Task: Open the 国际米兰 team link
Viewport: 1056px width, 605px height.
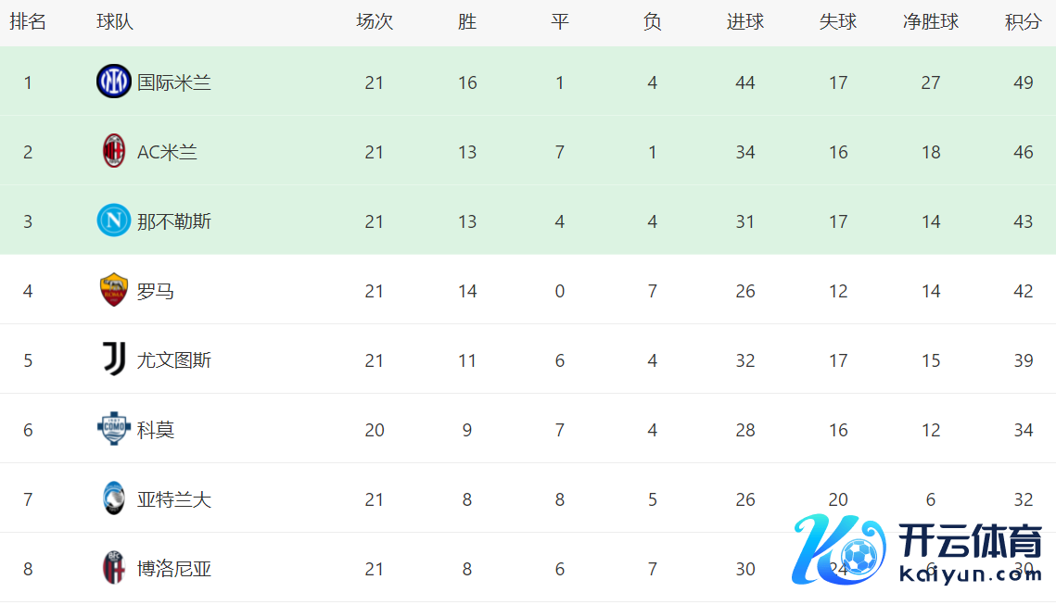Action: click(174, 82)
